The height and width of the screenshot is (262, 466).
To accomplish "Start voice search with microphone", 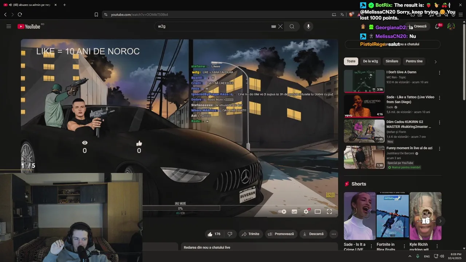I will 308,26.
